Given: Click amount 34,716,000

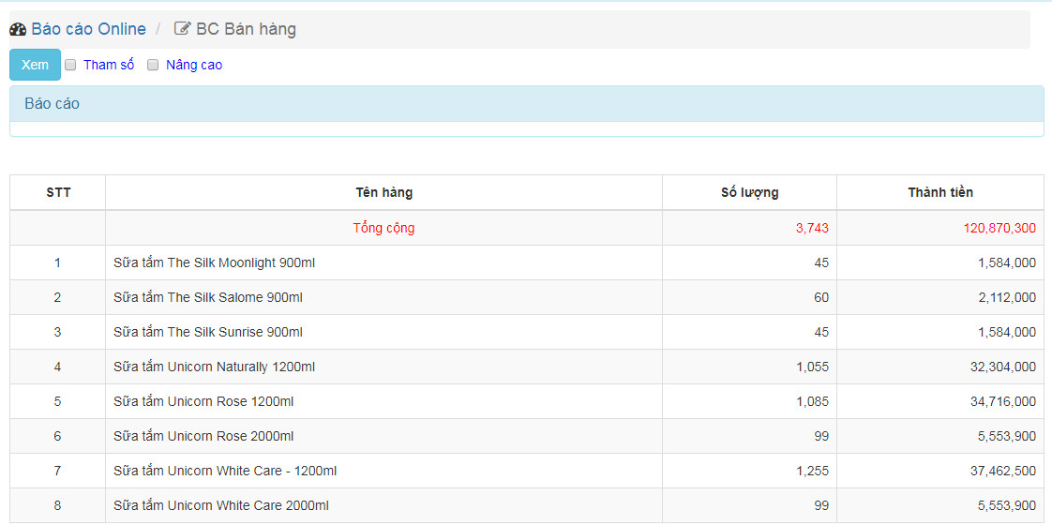Looking at the screenshot, I should [x=1003, y=401].
